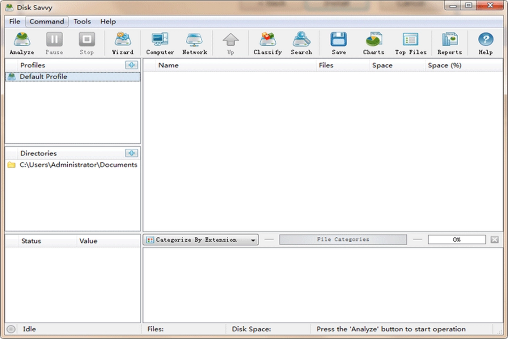Start a file Classify operation
This screenshot has width=508, height=339.
267,42
